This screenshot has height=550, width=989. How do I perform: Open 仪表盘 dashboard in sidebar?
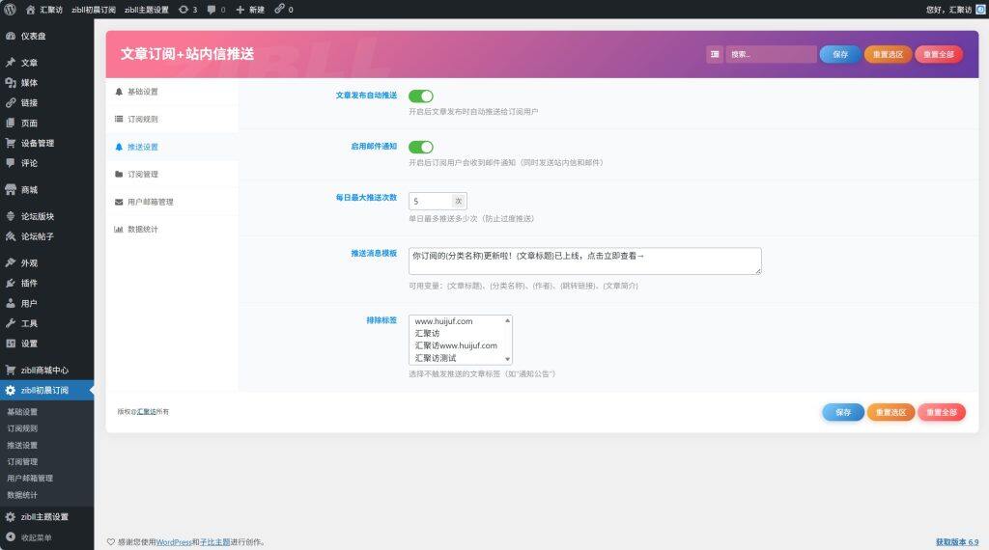click(46, 36)
